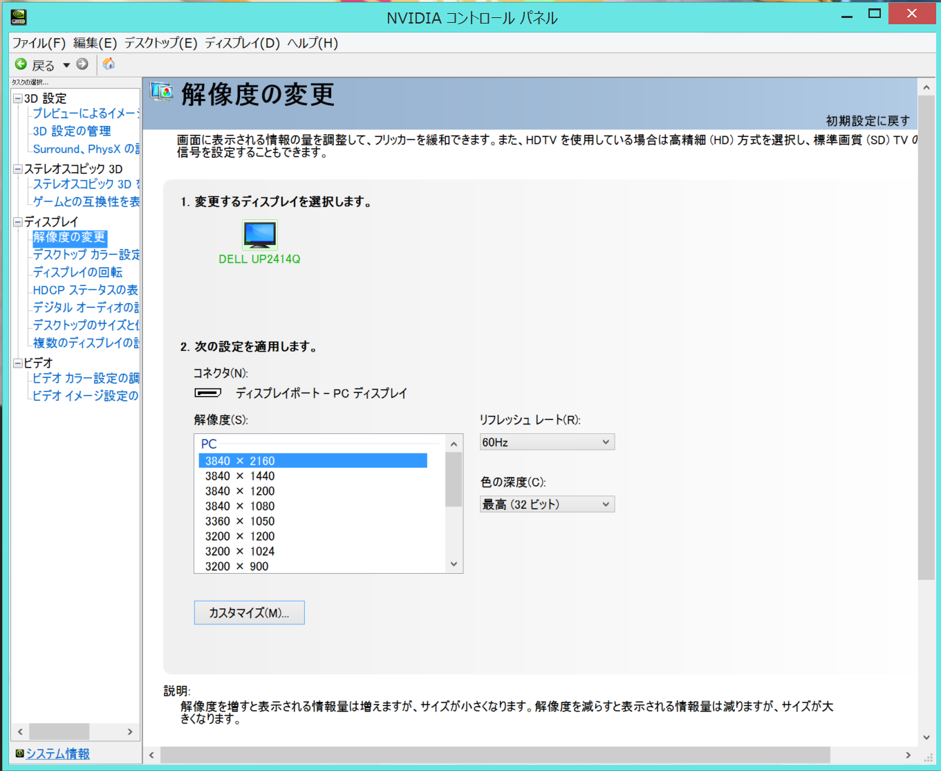The image size is (941, 771).
Task: Click the task tree scroll left arrow
Action: pos(20,732)
